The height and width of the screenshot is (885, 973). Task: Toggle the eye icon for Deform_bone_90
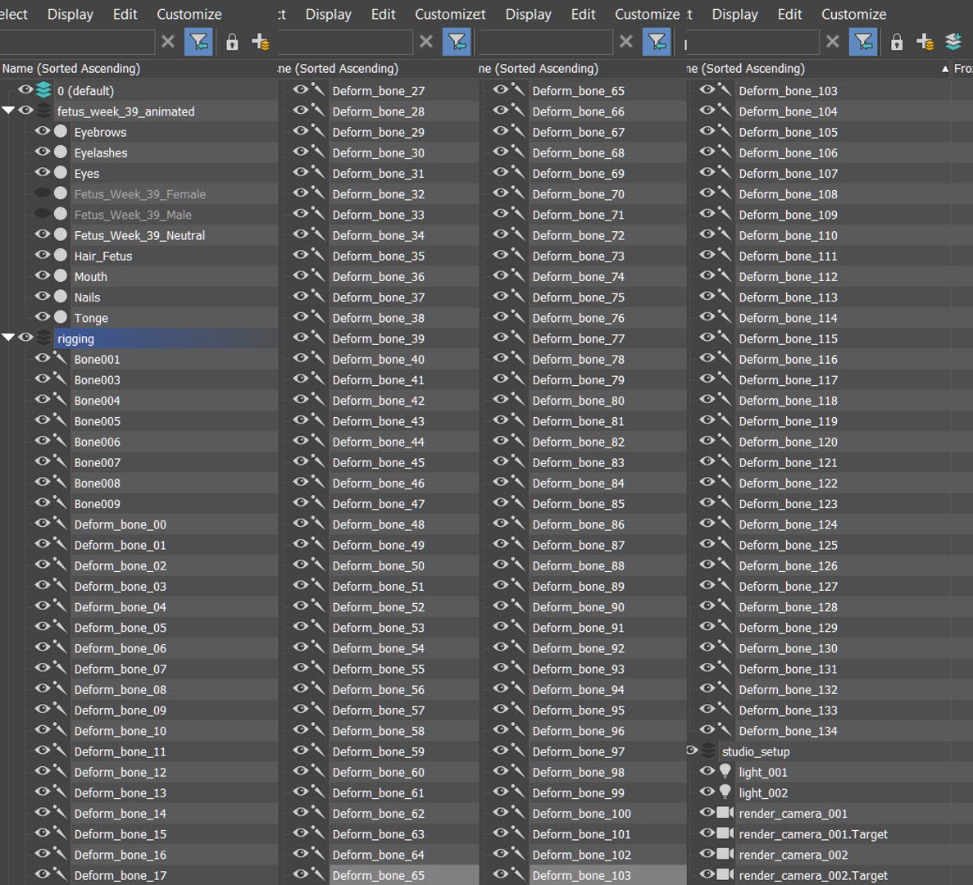coord(500,606)
